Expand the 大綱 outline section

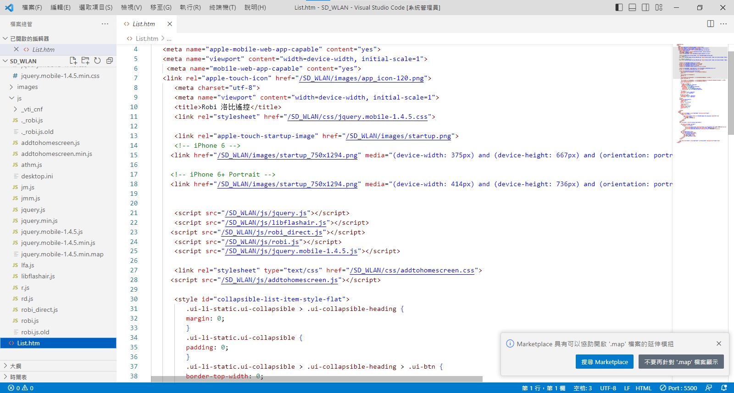tap(58, 366)
